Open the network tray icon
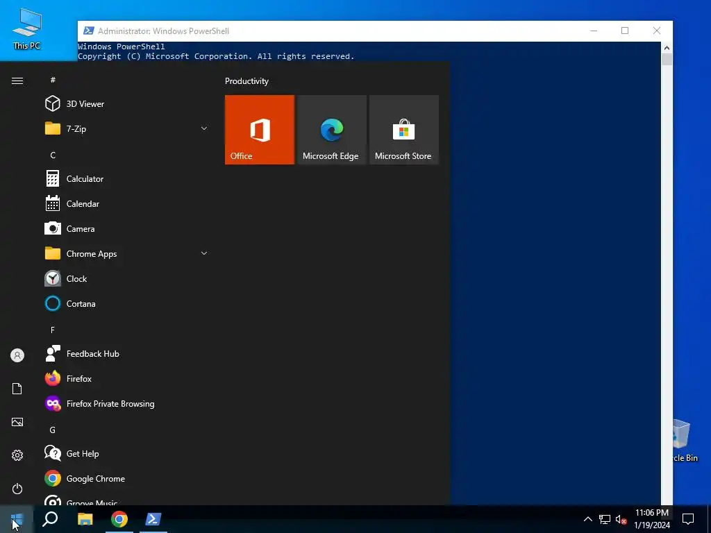The height and width of the screenshot is (533, 711). [605, 519]
